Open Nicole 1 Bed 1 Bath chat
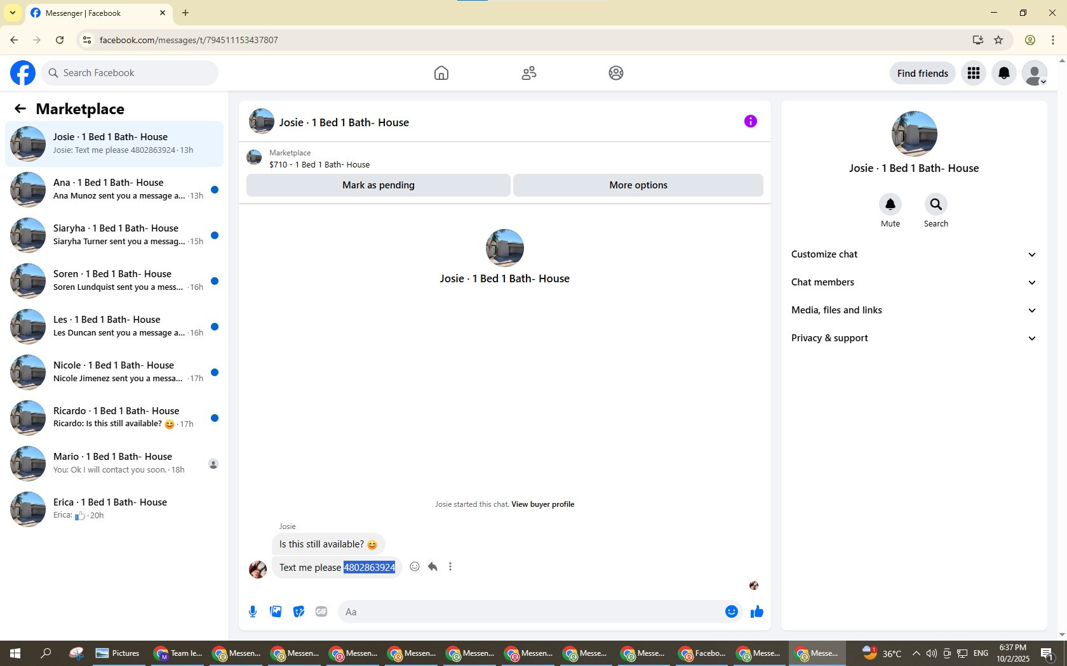This screenshot has height=666, width=1067. click(x=114, y=372)
